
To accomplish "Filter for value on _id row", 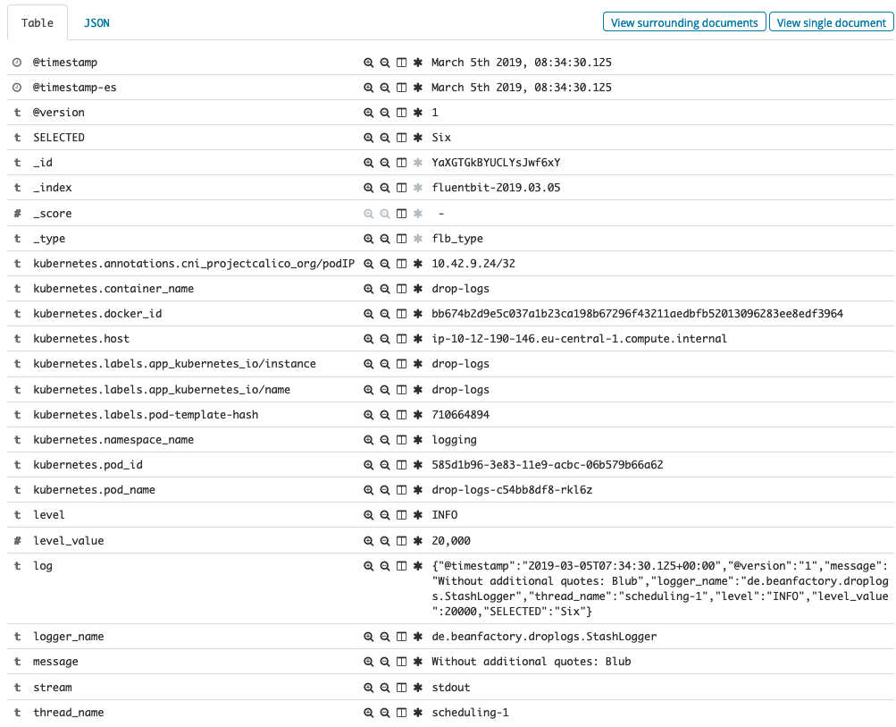I will coord(369,163).
